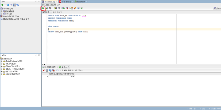The image size is (221, 110).
Task: Click the delete row icon in results toolbar
Action: (54, 70)
